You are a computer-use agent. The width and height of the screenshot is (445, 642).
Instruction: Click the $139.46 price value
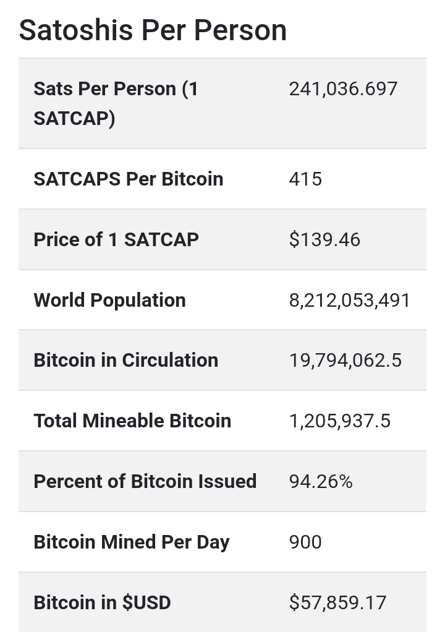point(324,239)
